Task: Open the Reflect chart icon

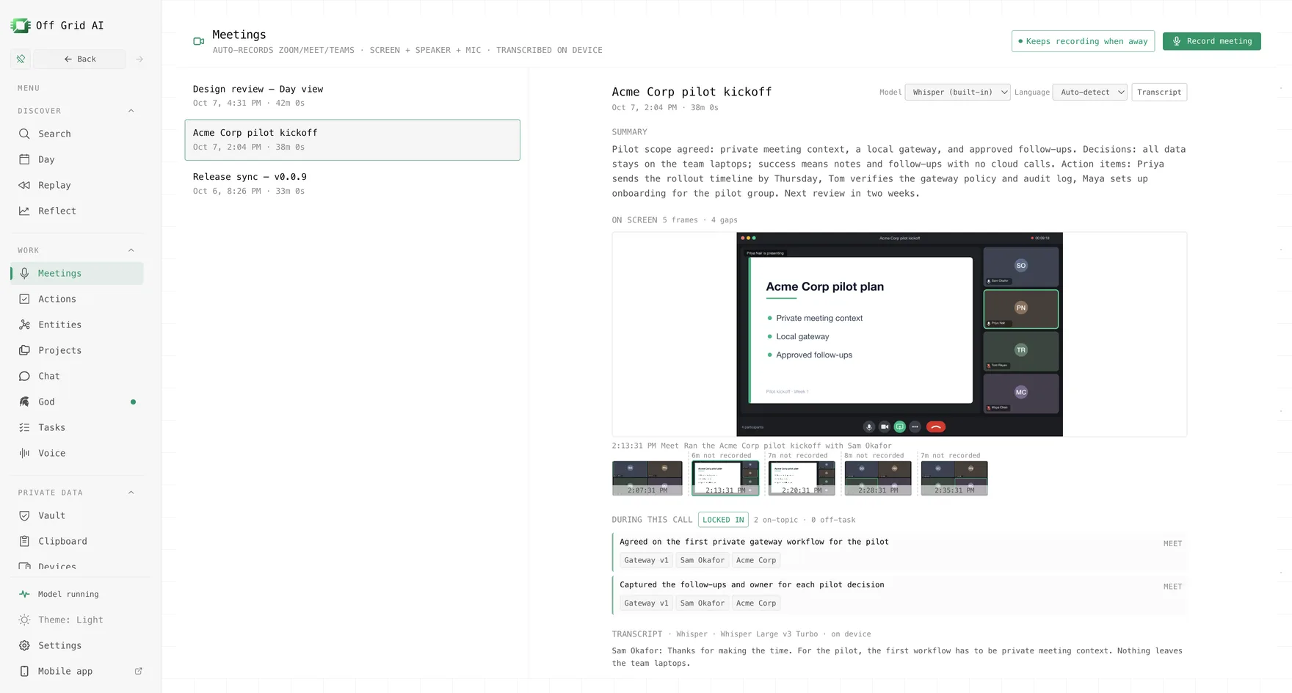Action: click(x=24, y=211)
